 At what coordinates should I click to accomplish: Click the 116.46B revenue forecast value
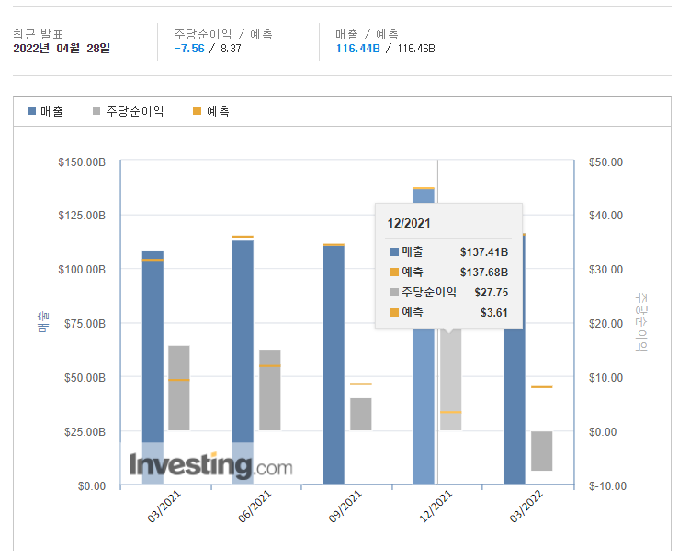point(416,48)
